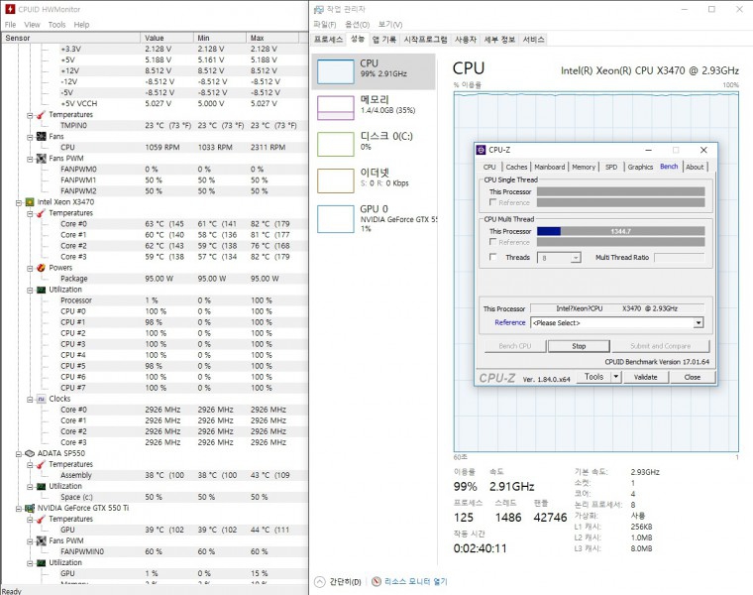Click the Fans PWM icon above FANPWM0

42,159
